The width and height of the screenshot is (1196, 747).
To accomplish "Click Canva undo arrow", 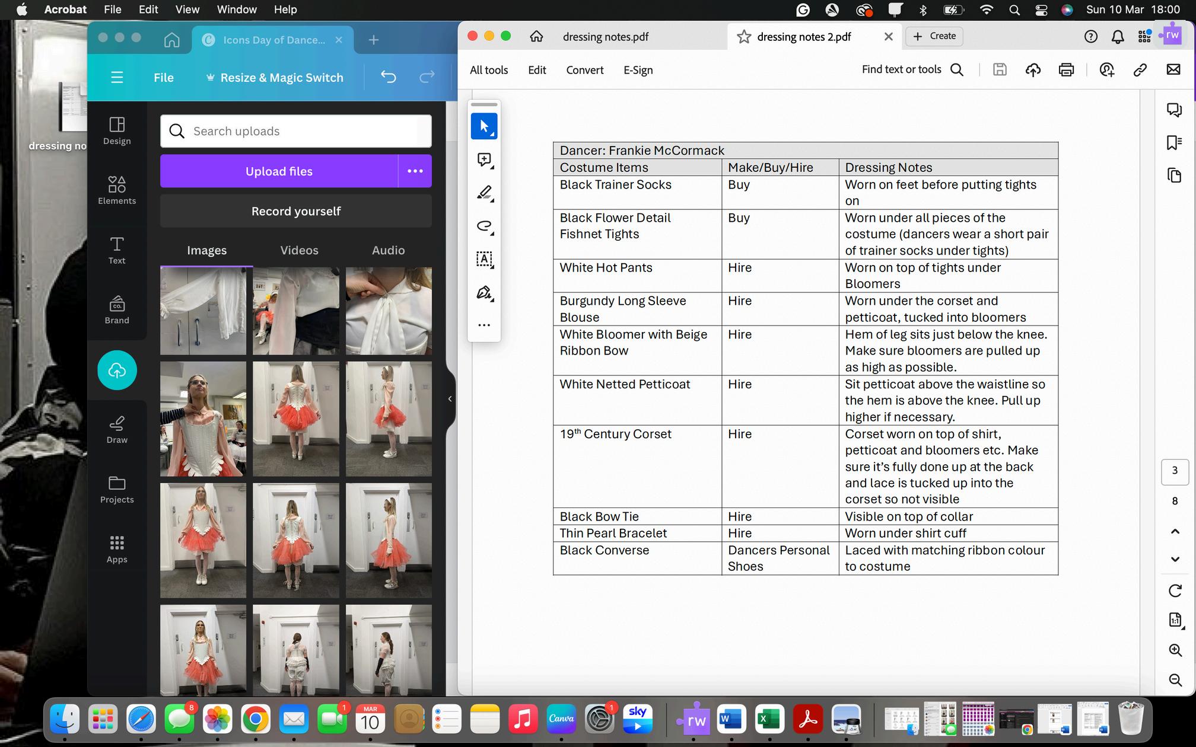I will point(389,77).
